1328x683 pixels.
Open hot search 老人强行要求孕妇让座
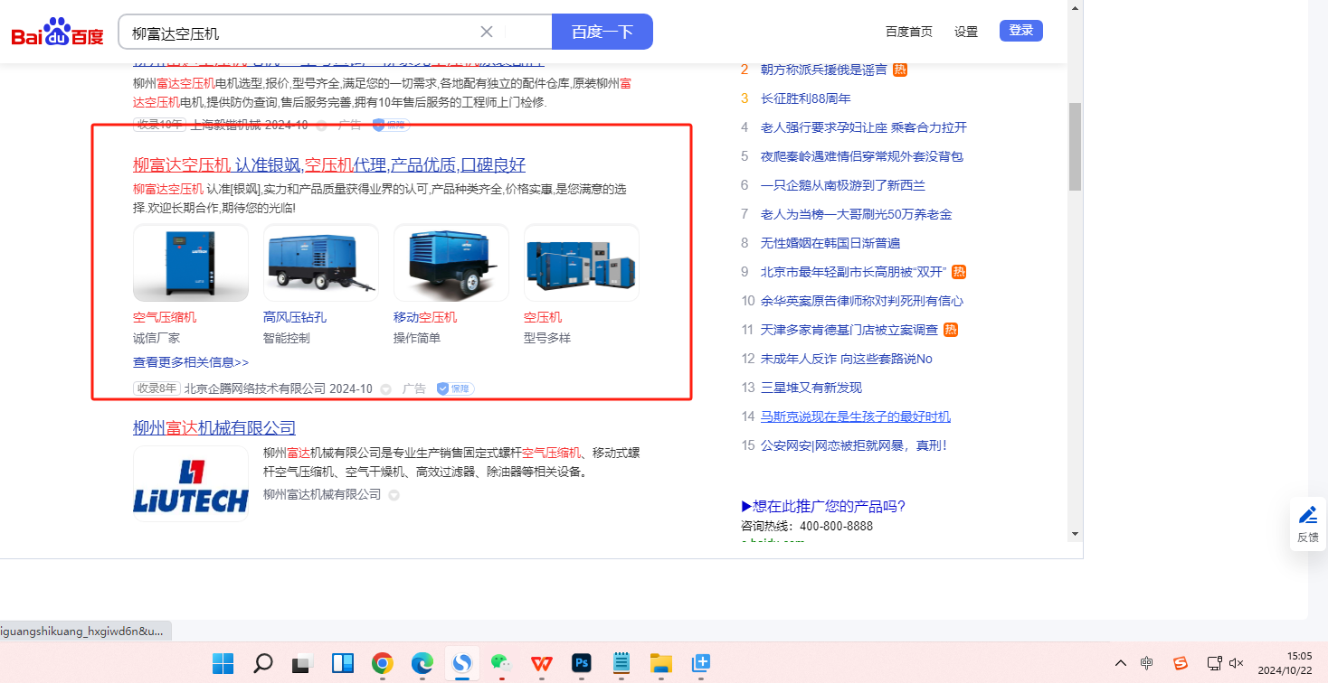pyautogui.click(x=864, y=127)
